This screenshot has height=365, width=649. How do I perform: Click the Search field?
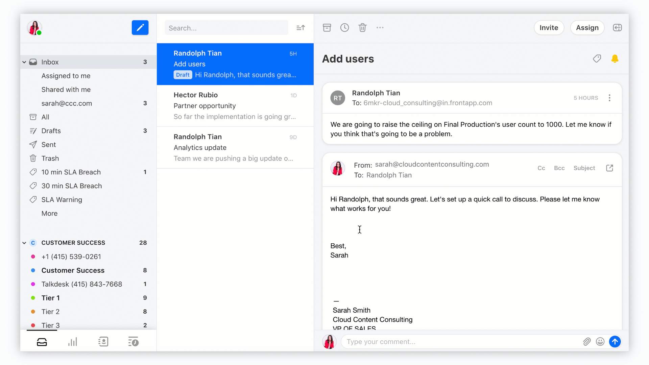[x=226, y=28]
